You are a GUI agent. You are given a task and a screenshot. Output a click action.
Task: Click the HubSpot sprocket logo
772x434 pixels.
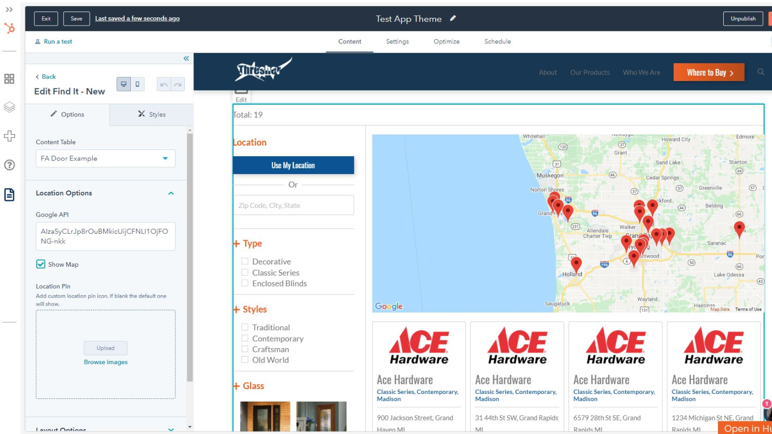tap(9, 28)
